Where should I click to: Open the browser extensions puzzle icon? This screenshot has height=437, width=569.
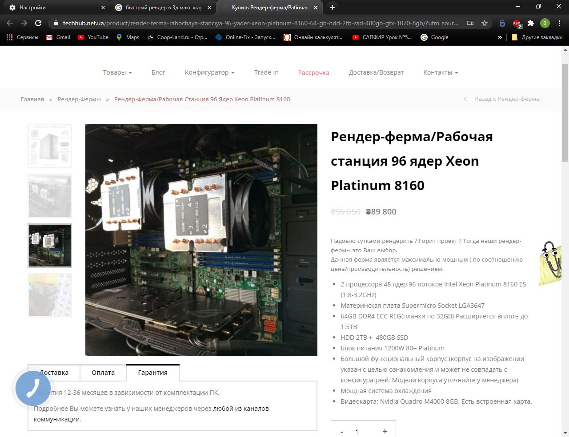pos(531,23)
